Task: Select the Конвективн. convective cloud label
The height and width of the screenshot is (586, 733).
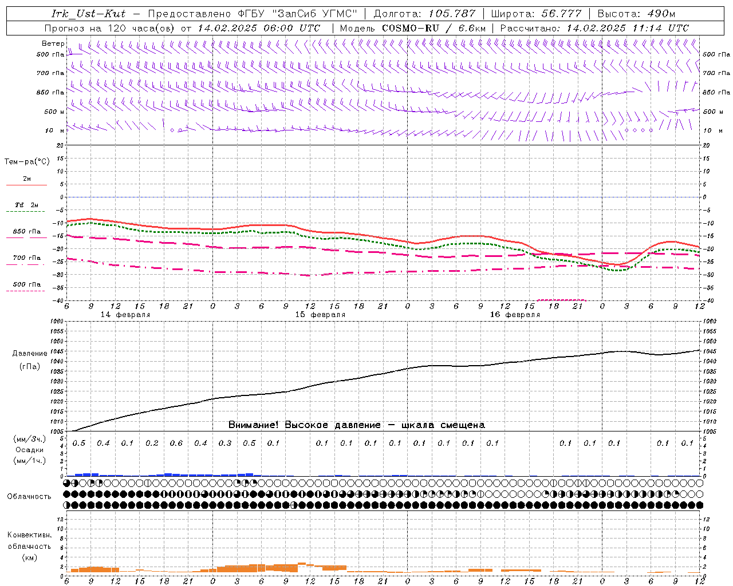Action: 29,535
